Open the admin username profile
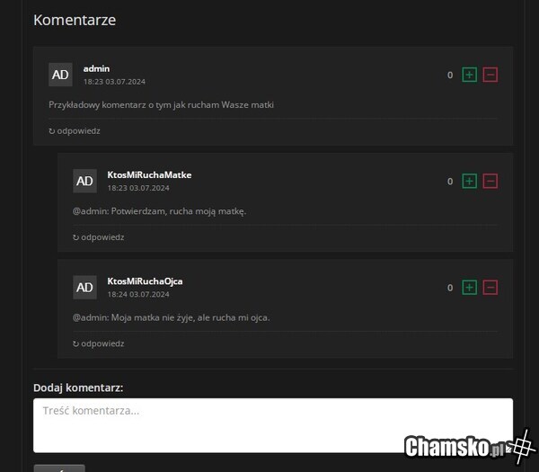Viewport: 539px width, 472px height. coord(96,68)
